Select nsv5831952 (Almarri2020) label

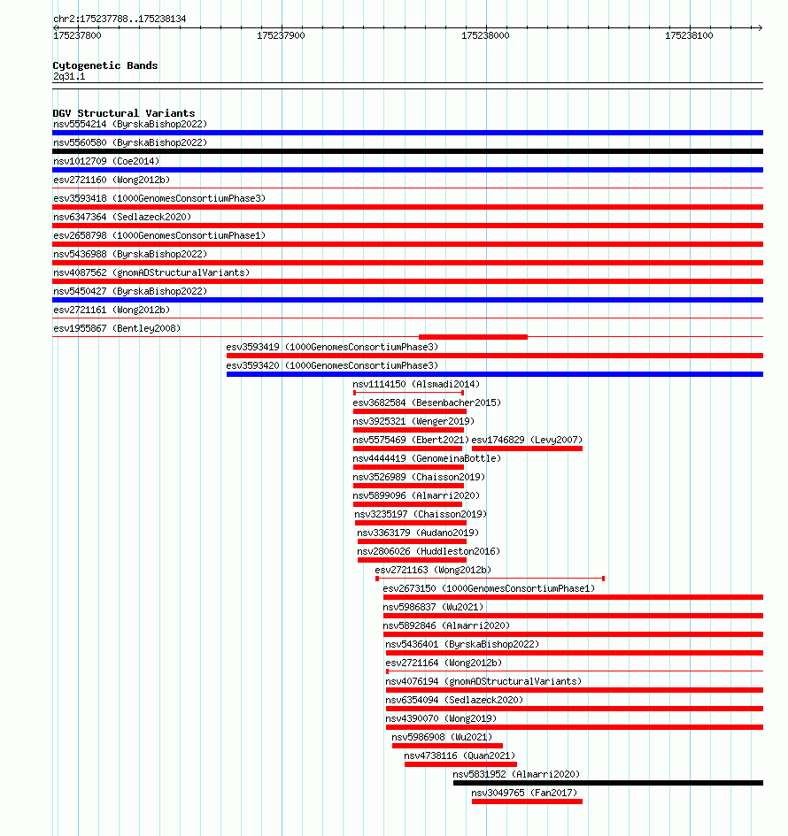tap(516, 775)
